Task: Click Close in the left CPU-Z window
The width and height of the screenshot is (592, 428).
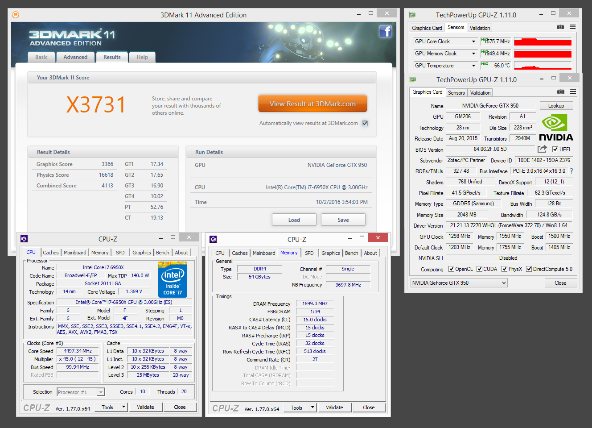Action: [x=180, y=407]
